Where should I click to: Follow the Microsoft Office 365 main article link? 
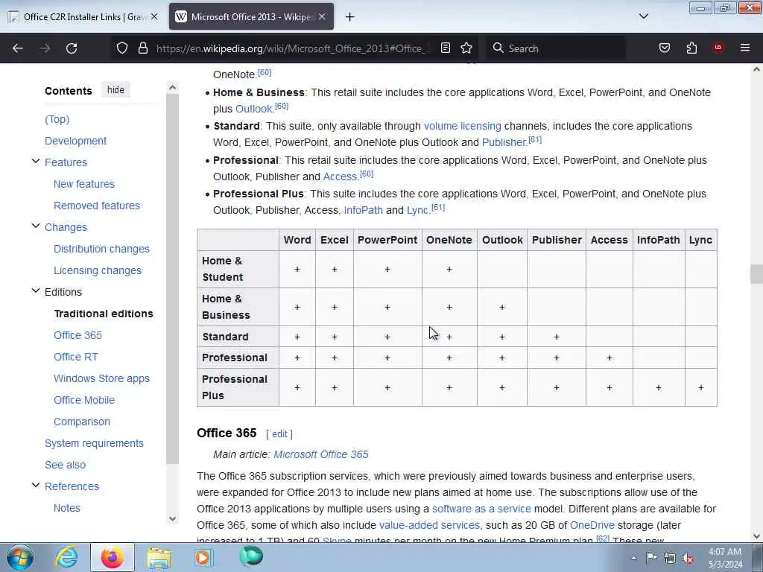[321, 454]
